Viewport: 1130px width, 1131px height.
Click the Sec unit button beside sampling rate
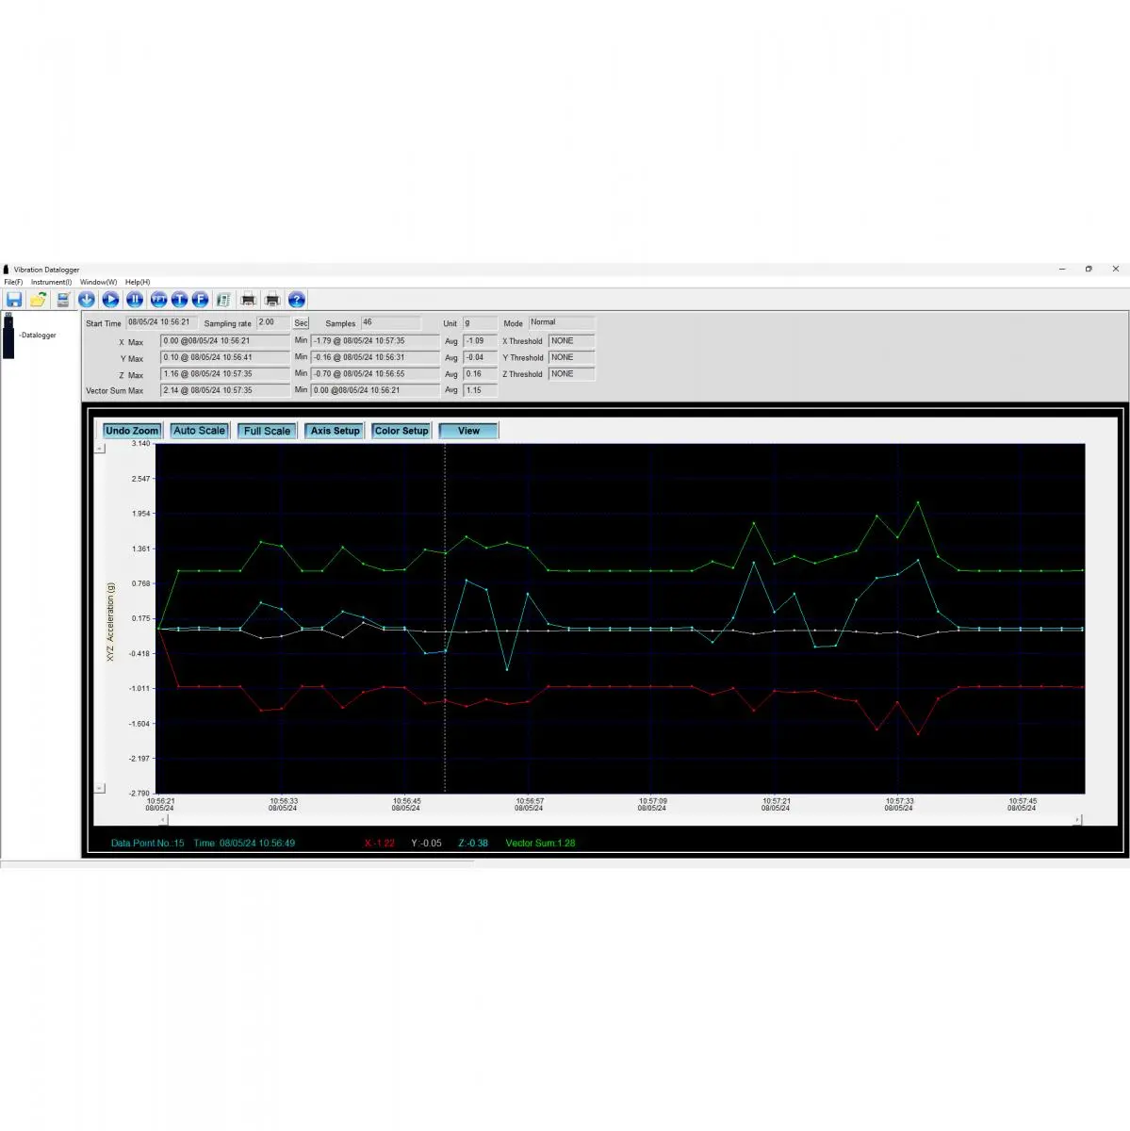click(301, 323)
